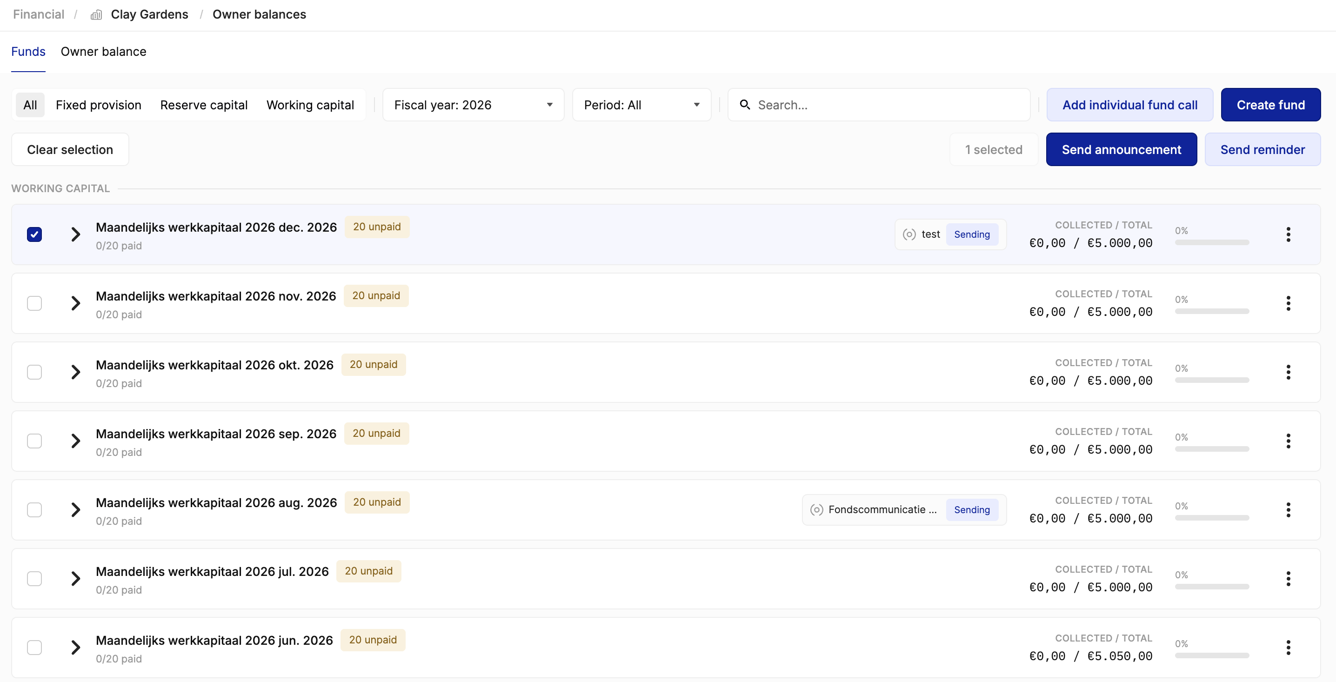
Task: Open the Financial breadcrumb link
Action: (39, 14)
